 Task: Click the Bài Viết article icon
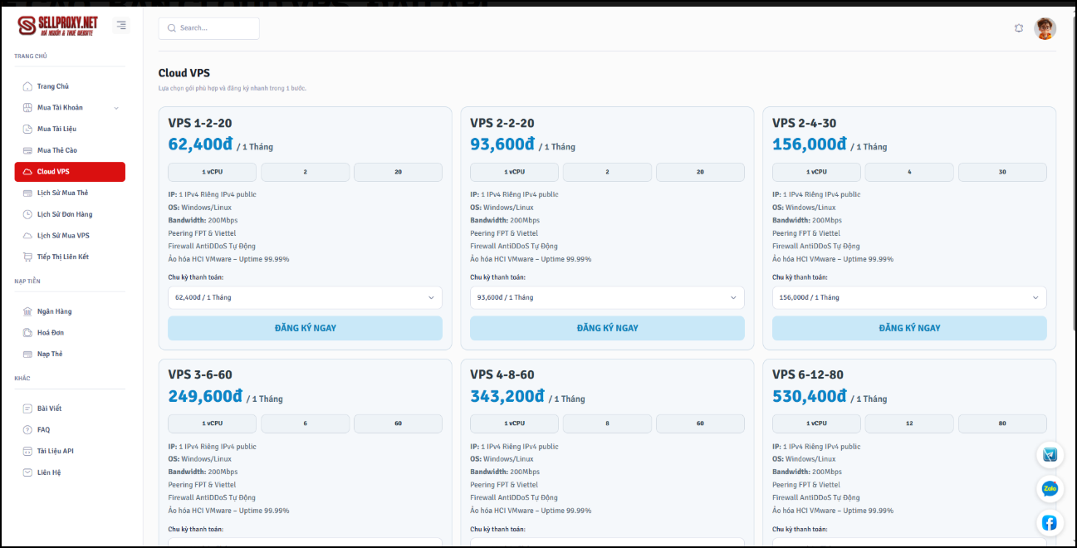(27, 409)
